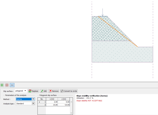Click table scrollbar up arrow
158x115 pixels.
point(71,102)
